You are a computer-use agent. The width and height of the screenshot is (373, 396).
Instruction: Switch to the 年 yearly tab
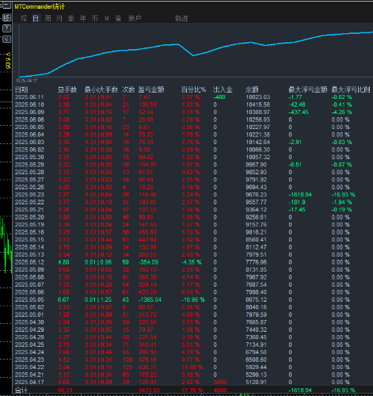point(83,18)
